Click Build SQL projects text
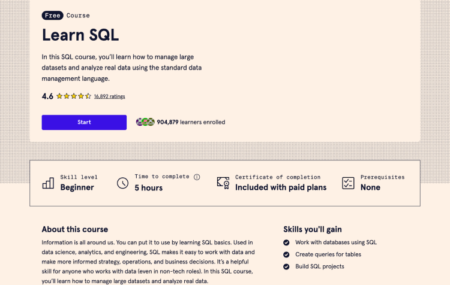450x285 pixels. coord(320,266)
